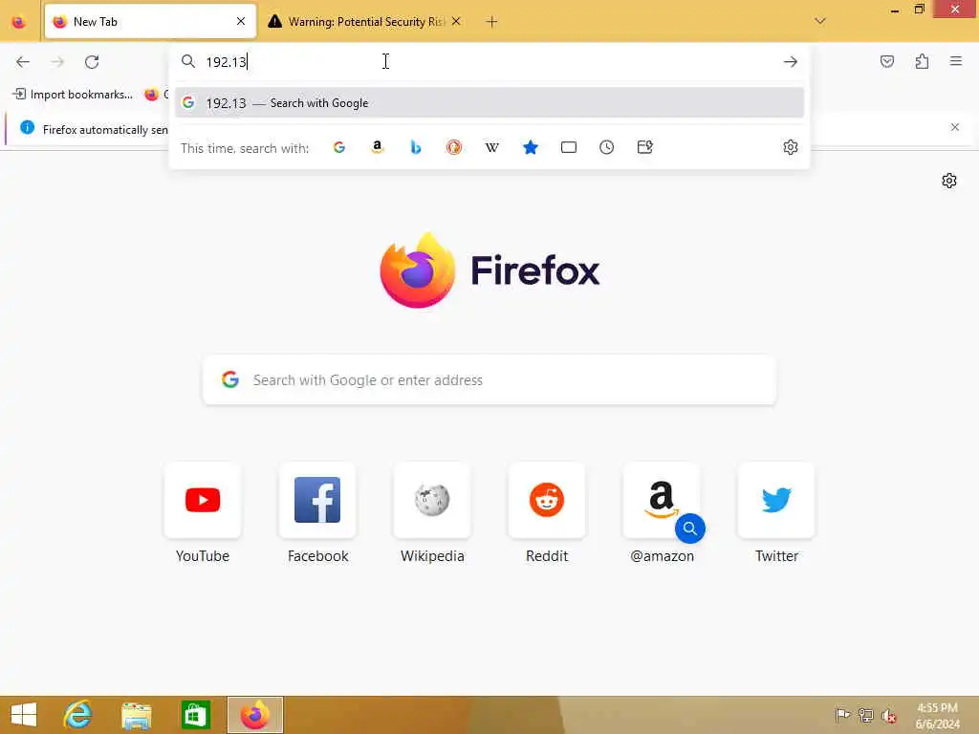Dismiss the Firefox notification bar

[955, 127]
